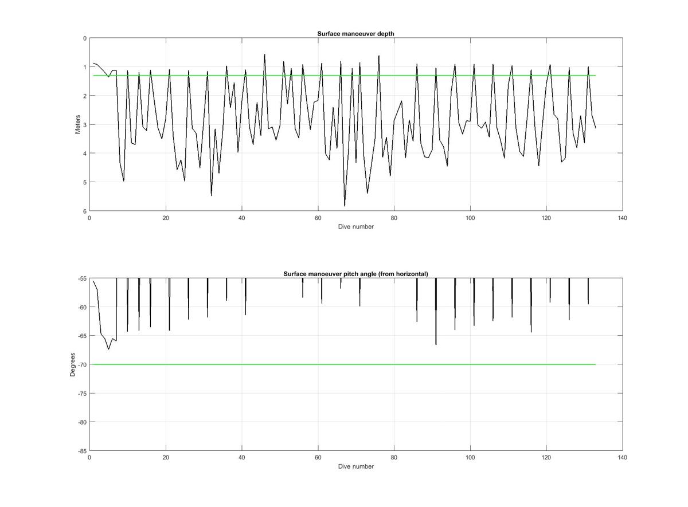This screenshot has height=507, width=688.
Task: Pick the '140' dive tick under the pitch angle plot
Action: pyautogui.click(x=623, y=458)
